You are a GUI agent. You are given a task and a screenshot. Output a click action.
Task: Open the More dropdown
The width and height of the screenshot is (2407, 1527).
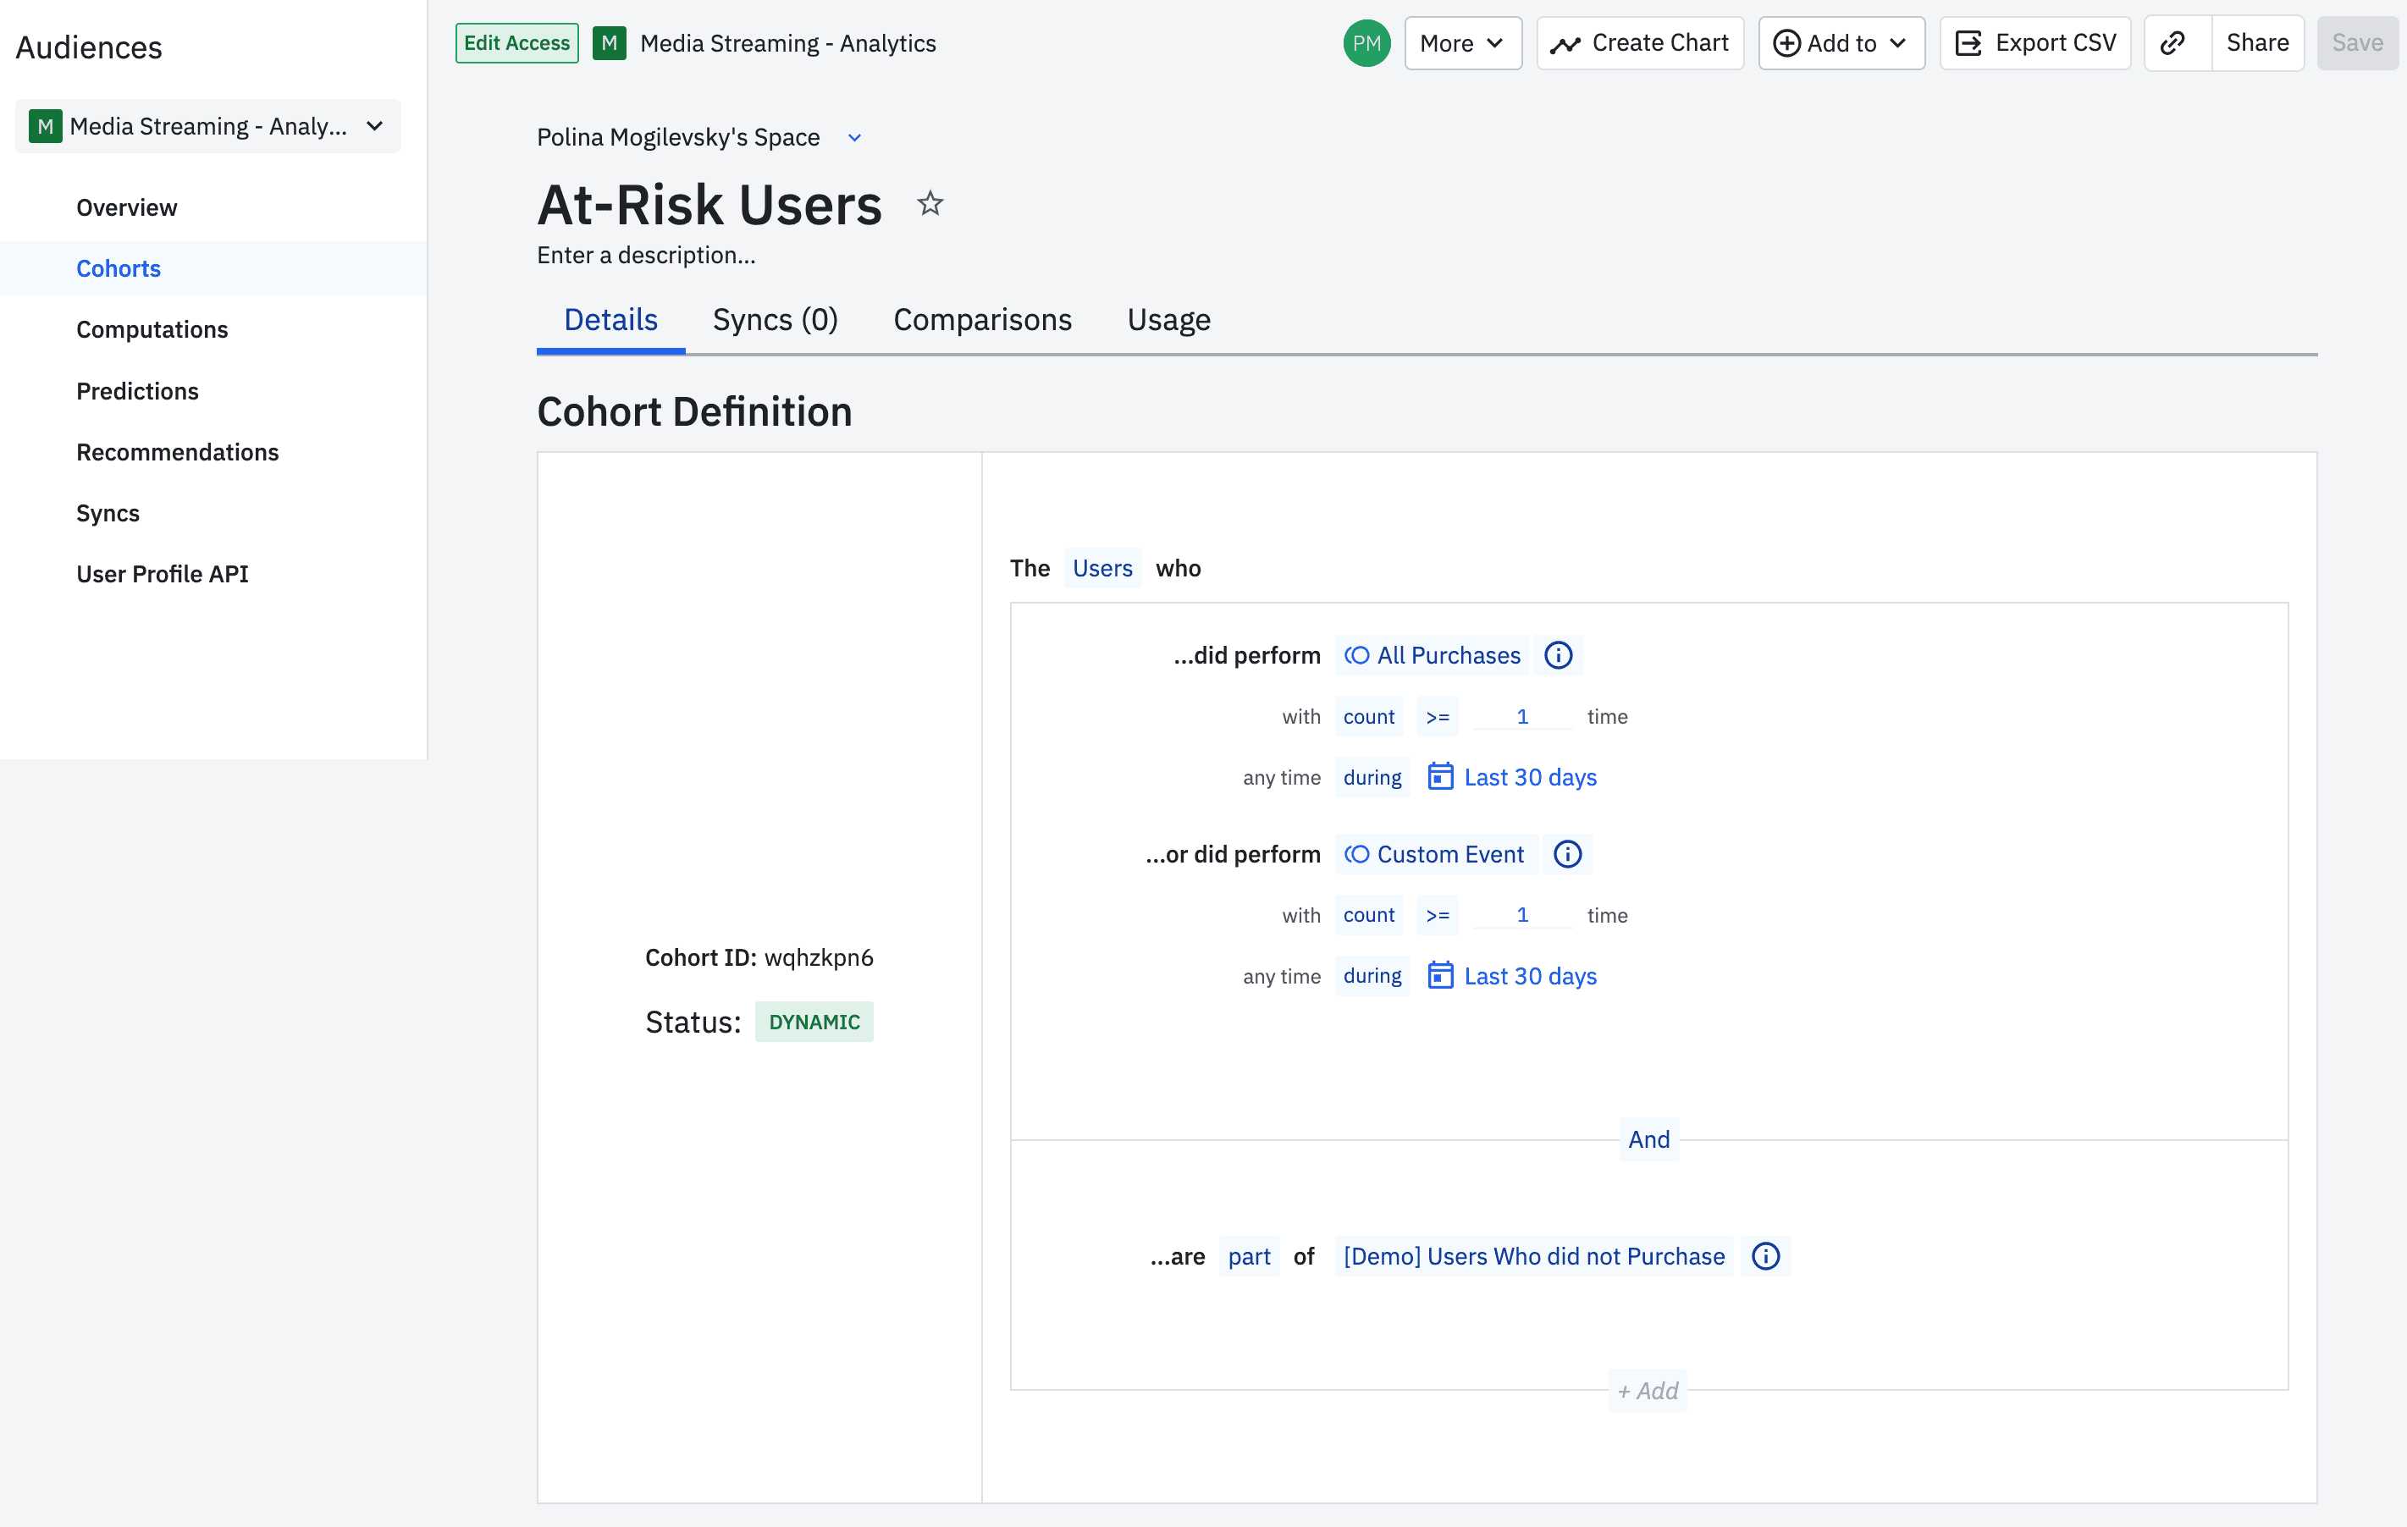tap(1462, 43)
